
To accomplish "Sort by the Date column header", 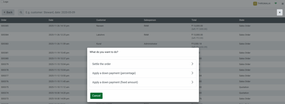I will 51,20.
